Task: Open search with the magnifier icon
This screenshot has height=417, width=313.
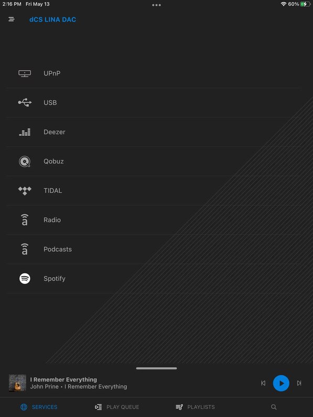Action: (x=274, y=407)
